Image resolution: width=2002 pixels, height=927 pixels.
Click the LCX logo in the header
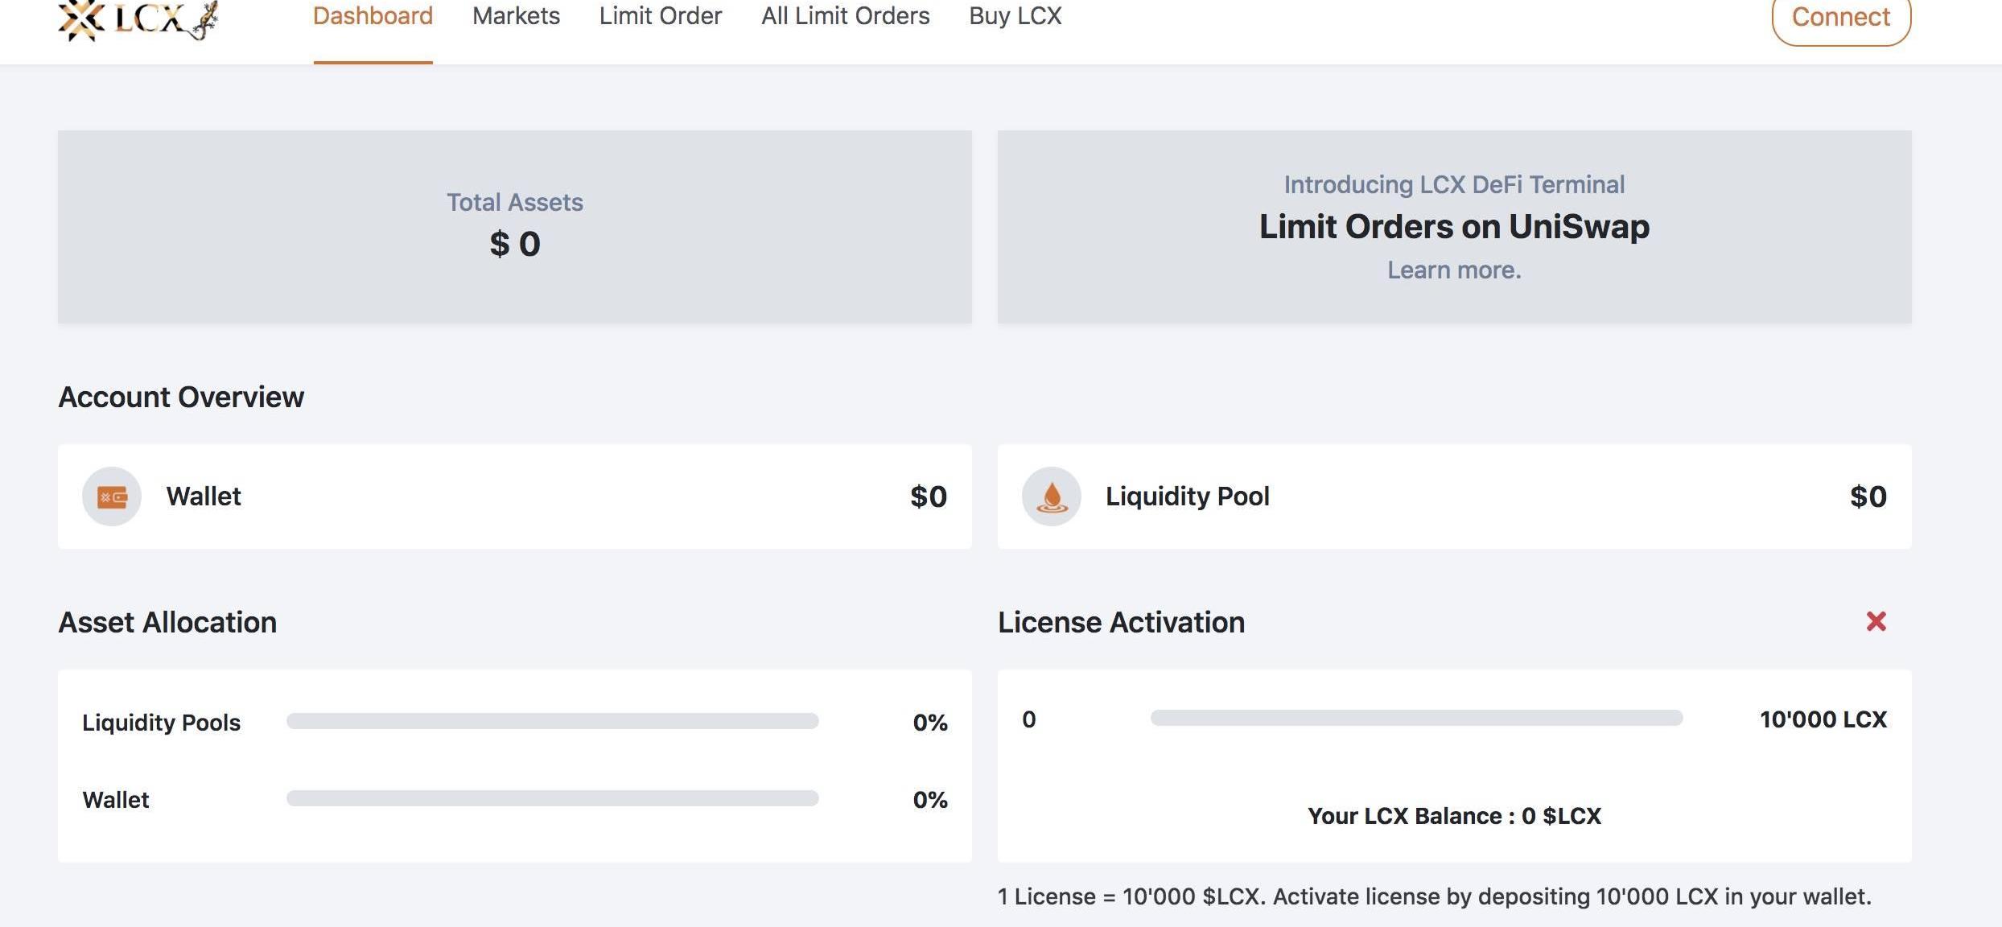click(138, 19)
